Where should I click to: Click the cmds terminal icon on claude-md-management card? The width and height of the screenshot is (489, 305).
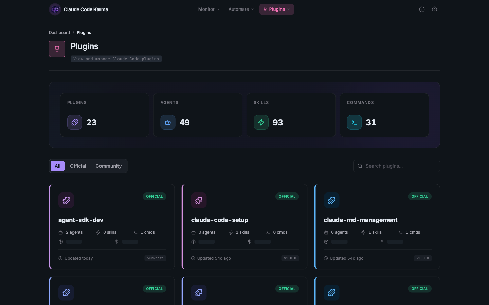coord(401,232)
